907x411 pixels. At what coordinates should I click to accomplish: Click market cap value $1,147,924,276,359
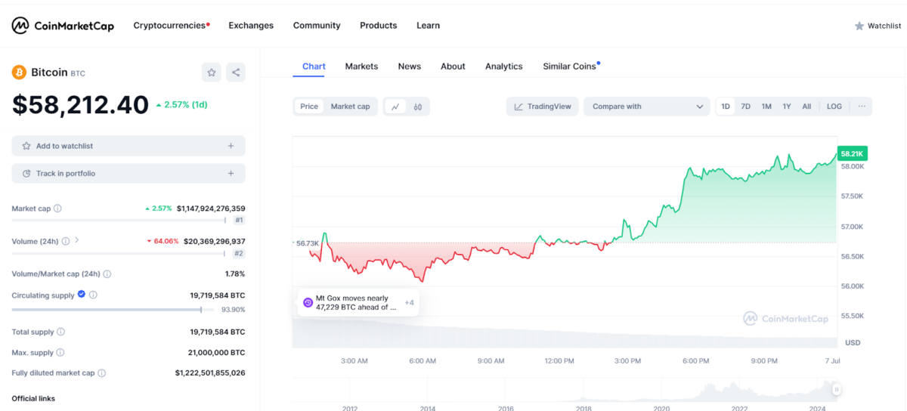[211, 209]
